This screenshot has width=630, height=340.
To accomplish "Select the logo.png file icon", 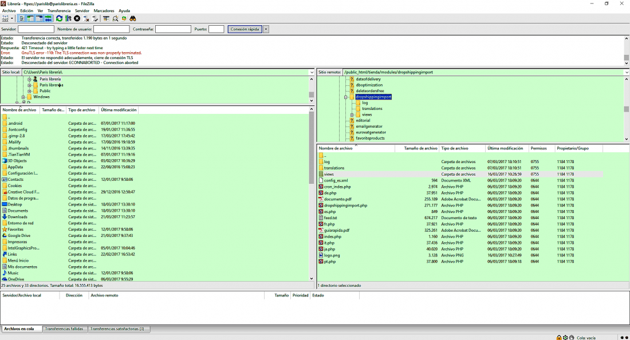I will pos(321,255).
